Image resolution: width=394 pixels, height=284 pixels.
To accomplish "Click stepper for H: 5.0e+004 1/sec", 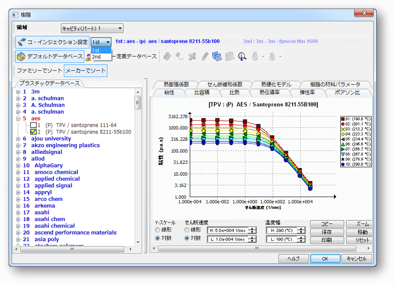I will tap(252, 230).
